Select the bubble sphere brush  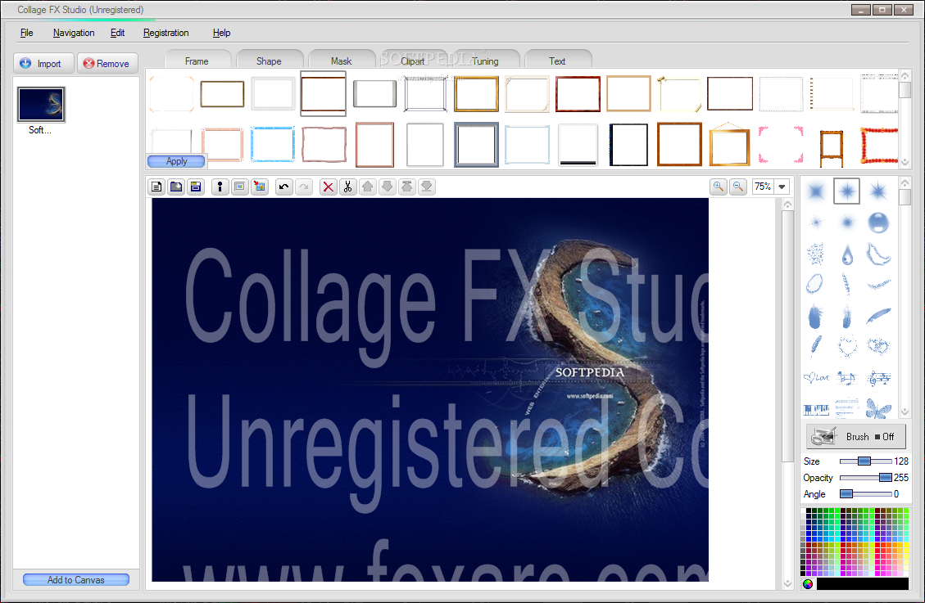(x=878, y=222)
